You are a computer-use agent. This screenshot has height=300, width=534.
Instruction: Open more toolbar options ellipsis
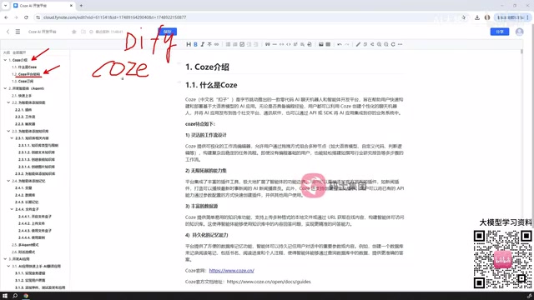[400, 44]
